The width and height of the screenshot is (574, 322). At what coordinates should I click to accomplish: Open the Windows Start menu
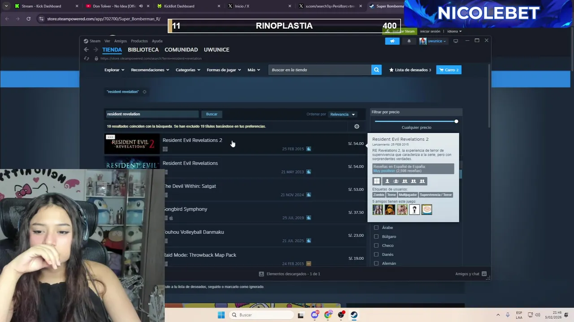click(221, 315)
